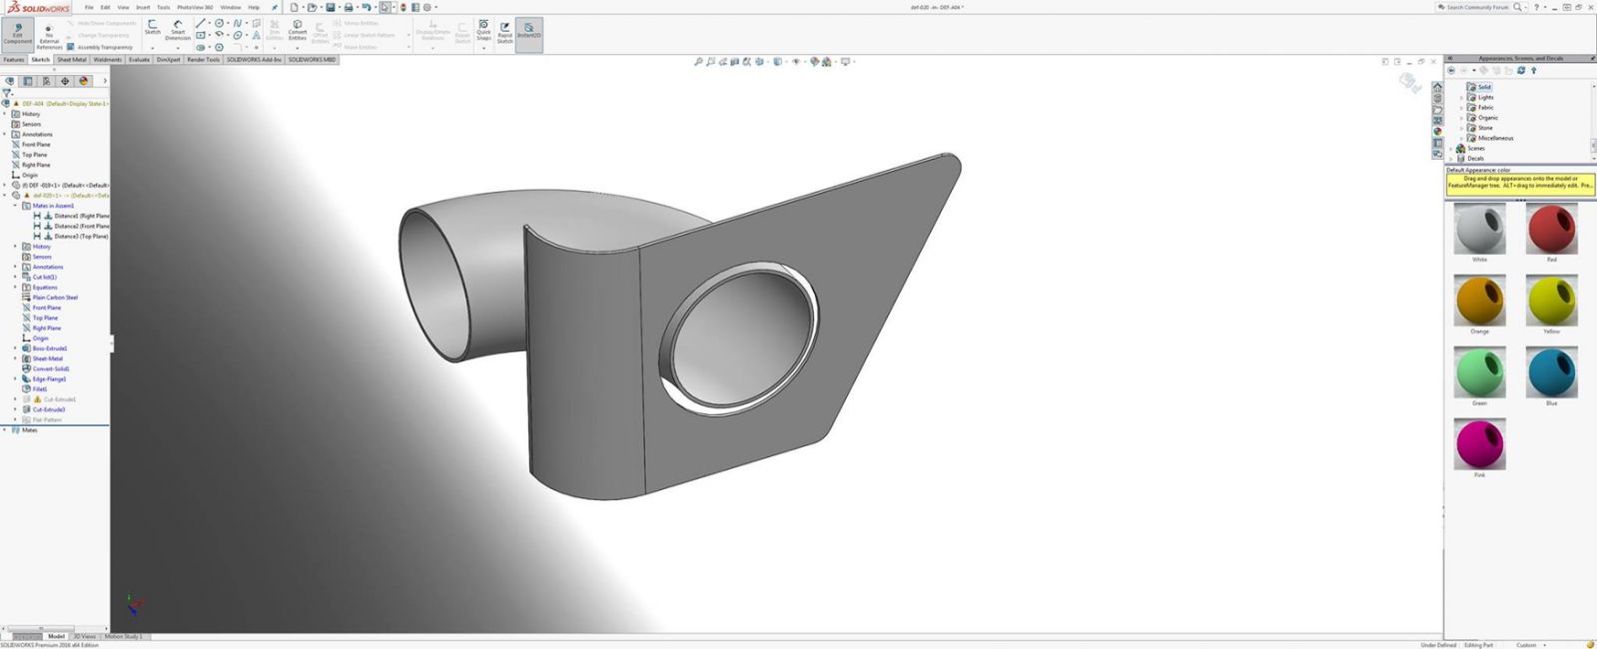Pick the White appearance swatch
The height and width of the screenshot is (649, 1597).
tap(1479, 228)
